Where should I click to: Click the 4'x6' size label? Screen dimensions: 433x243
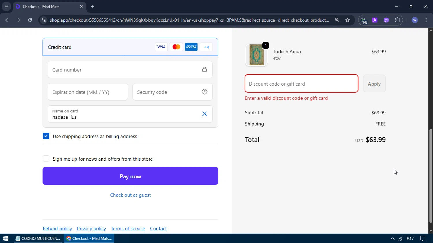pyautogui.click(x=277, y=58)
